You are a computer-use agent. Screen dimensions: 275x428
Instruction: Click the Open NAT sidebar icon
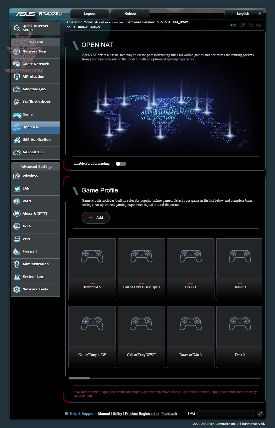[17, 127]
